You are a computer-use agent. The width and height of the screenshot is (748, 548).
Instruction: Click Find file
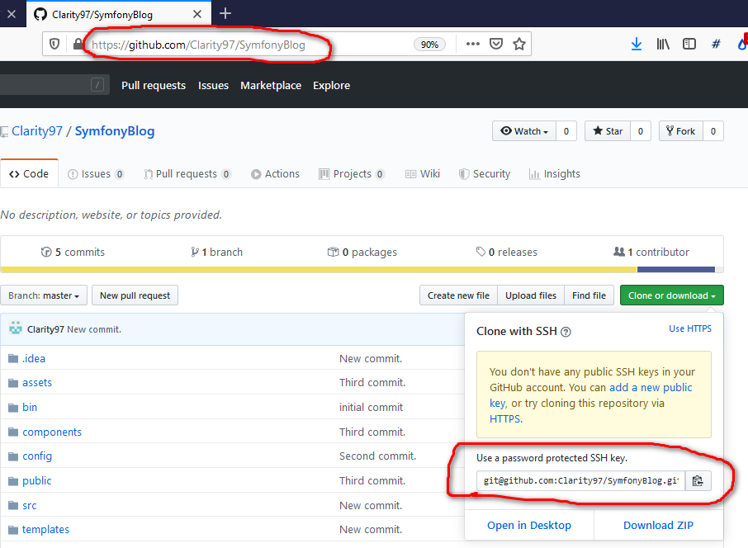[589, 295]
